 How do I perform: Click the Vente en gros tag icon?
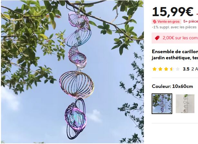click(x=155, y=22)
